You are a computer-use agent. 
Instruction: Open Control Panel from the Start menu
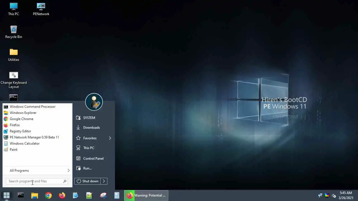[x=94, y=159]
